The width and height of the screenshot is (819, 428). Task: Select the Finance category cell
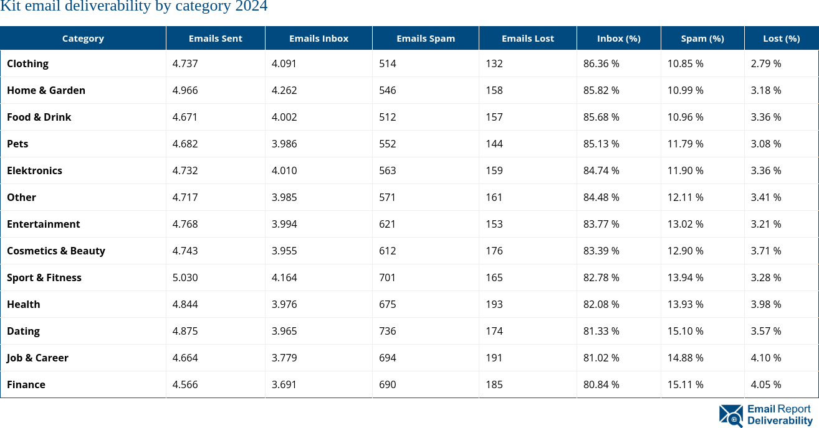83,384
